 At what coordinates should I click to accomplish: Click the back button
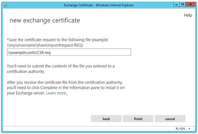[x=106, y=119]
